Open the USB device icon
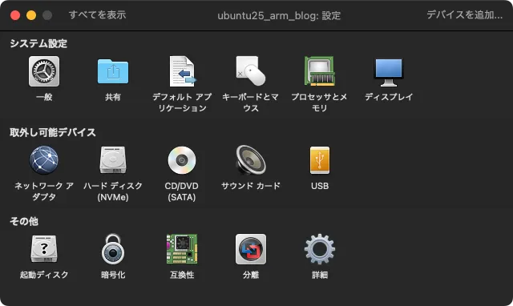513x306 pixels. (320, 160)
